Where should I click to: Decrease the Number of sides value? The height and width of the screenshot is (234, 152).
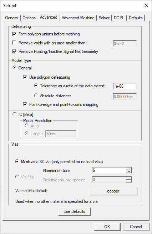(x=129, y=172)
